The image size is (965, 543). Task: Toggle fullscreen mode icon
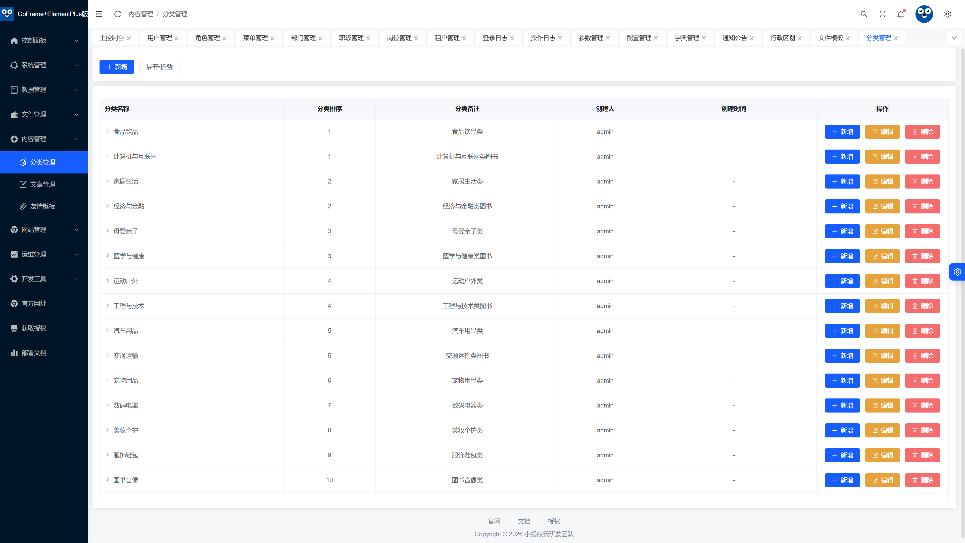882,14
